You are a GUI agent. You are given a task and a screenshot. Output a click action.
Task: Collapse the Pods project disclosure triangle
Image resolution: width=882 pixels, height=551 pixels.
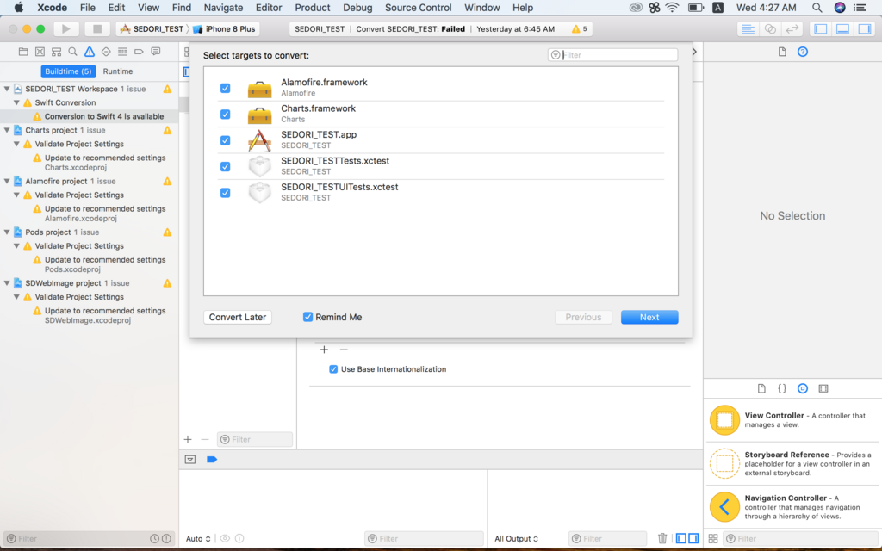click(7, 232)
